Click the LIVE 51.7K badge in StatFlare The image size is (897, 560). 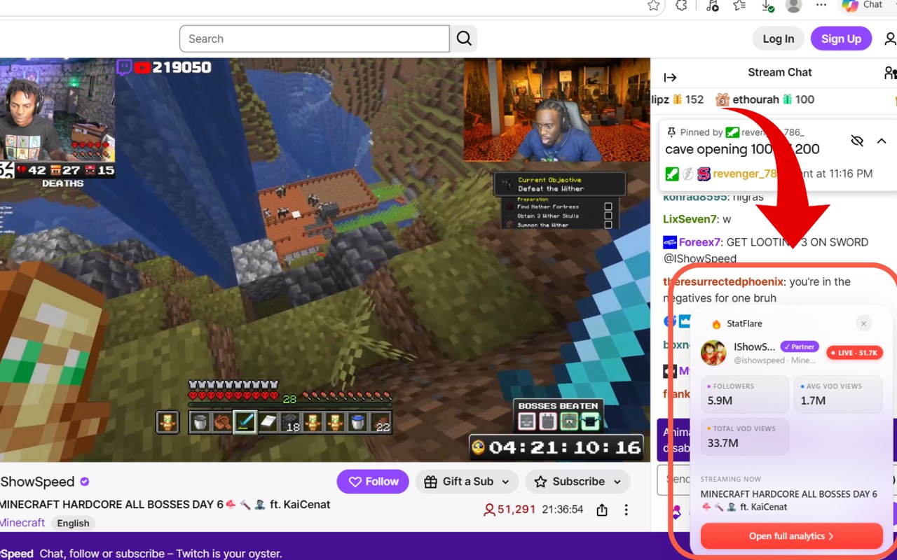[x=854, y=353]
